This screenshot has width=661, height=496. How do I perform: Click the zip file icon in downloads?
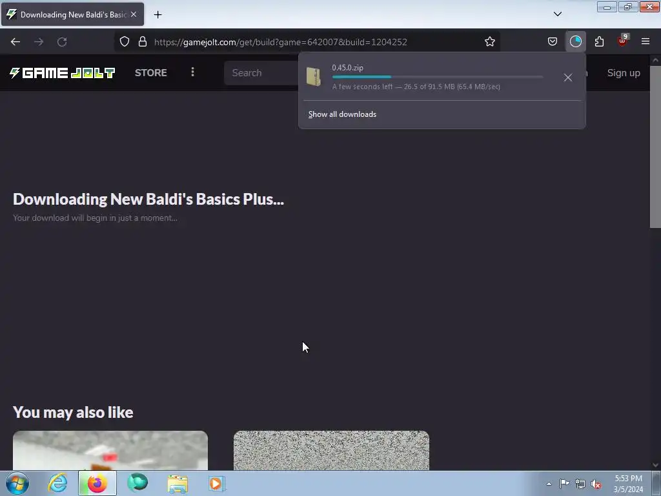313,77
